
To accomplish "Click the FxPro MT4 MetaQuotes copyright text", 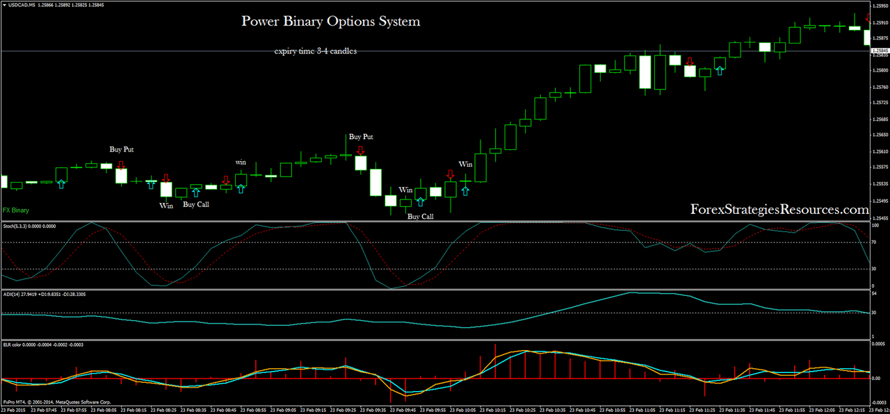I will click(x=56, y=400).
